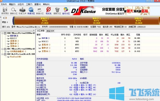
Task: Select the MSR(1) row in partition table
Action: (88, 41)
